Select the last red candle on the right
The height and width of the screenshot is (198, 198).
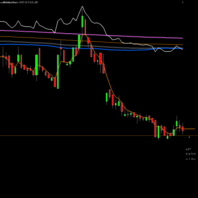[183, 129]
